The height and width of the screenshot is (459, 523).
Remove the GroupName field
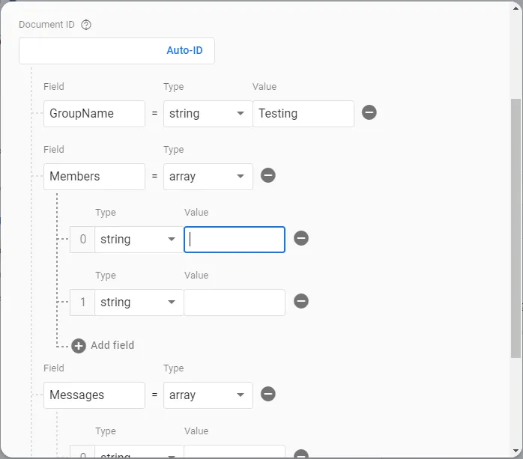(x=369, y=112)
